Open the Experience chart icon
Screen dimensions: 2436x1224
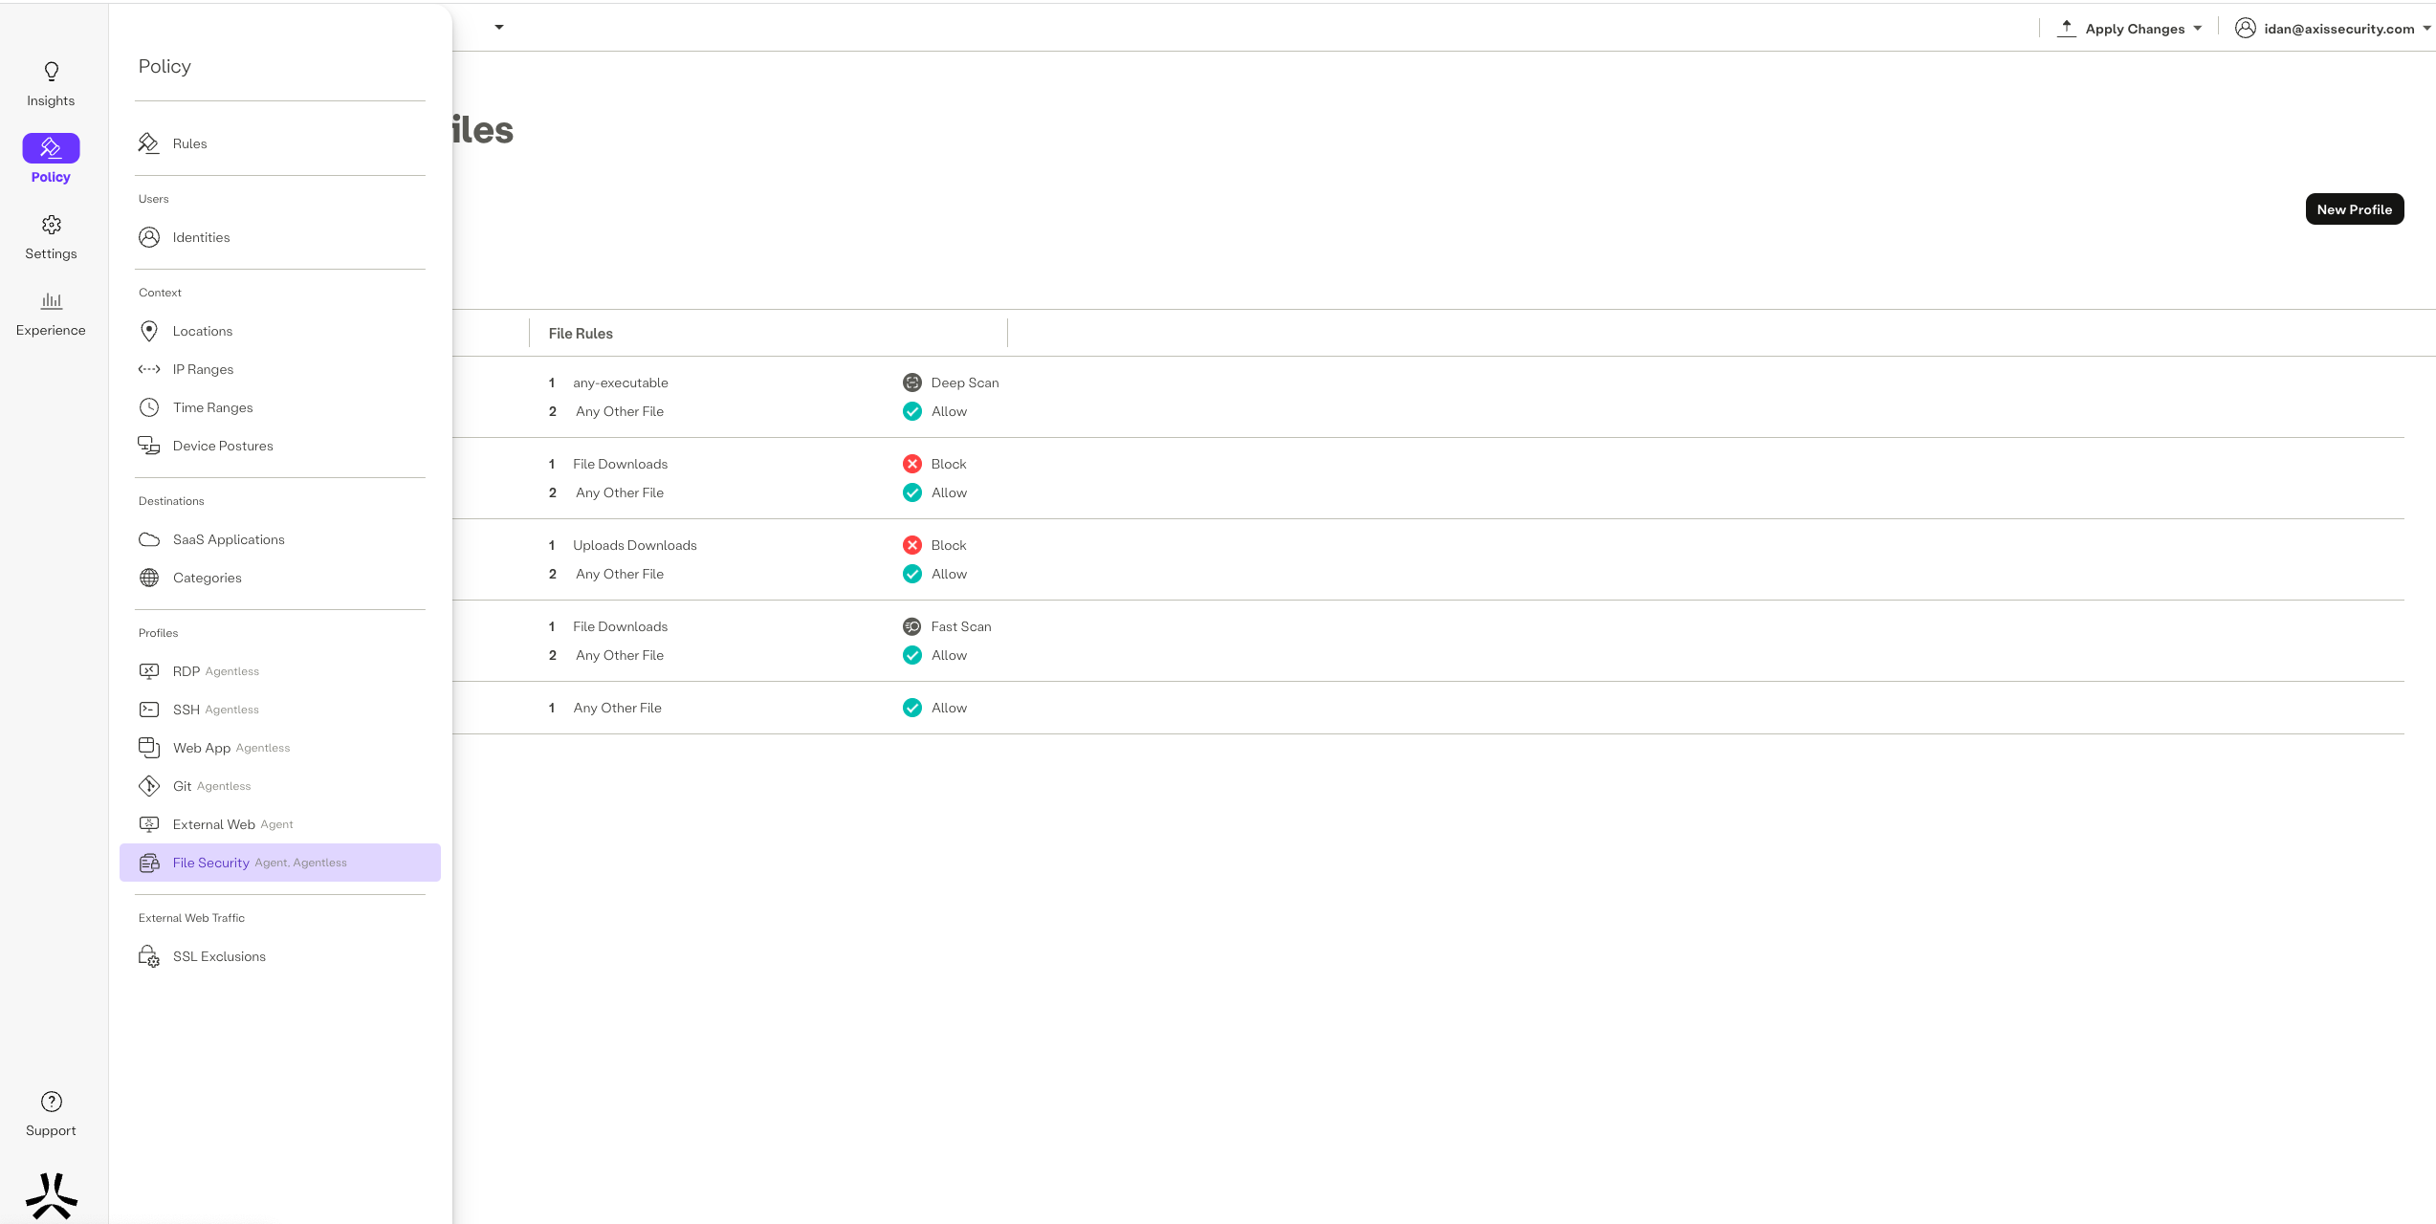pos(51,302)
